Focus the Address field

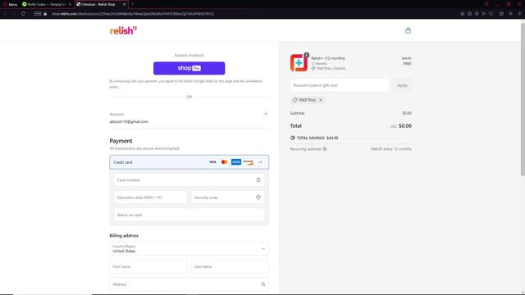point(189,284)
